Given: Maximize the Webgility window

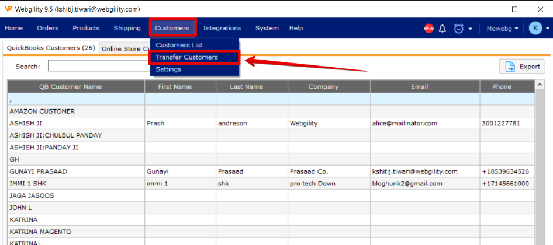Looking at the screenshot, I should (515, 9).
